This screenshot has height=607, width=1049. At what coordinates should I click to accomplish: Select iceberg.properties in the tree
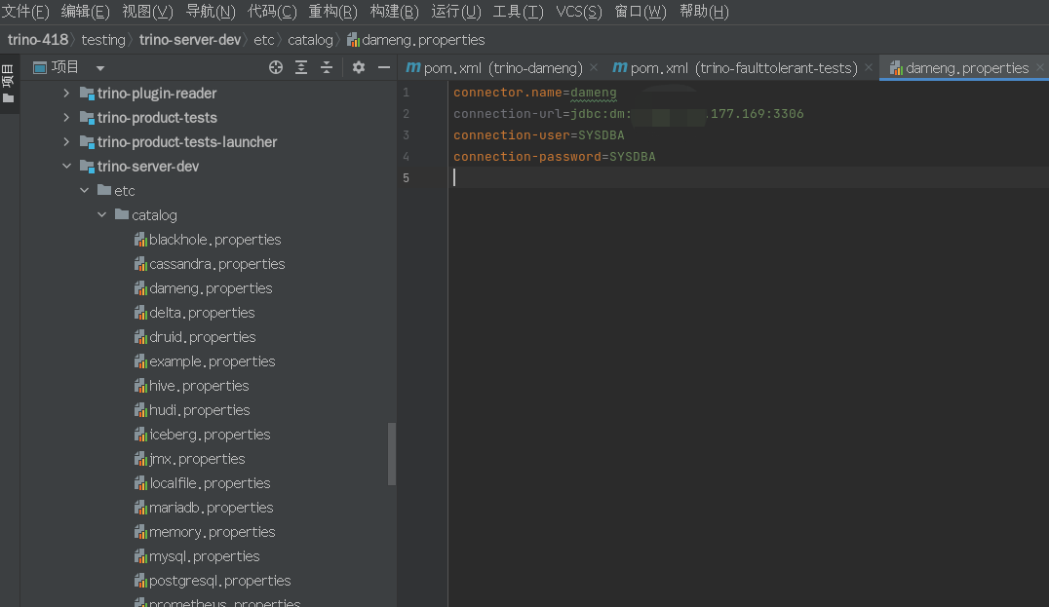click(x=210, y=435)
